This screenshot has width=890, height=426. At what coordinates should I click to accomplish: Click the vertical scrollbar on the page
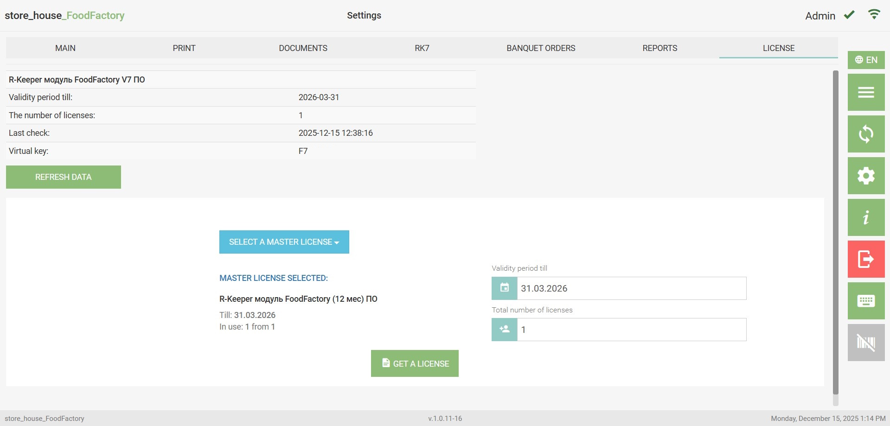(x=836, y=232)
